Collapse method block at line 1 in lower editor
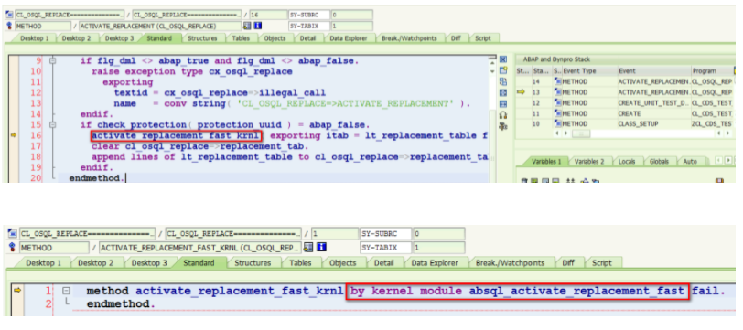Image resolution: width=743 pixels, height=330 pixels. 67,292
